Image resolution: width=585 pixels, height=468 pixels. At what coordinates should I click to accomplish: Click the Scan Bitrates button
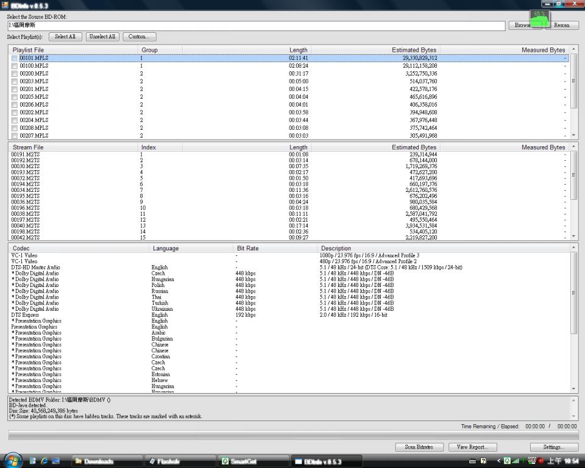[419, 447]
